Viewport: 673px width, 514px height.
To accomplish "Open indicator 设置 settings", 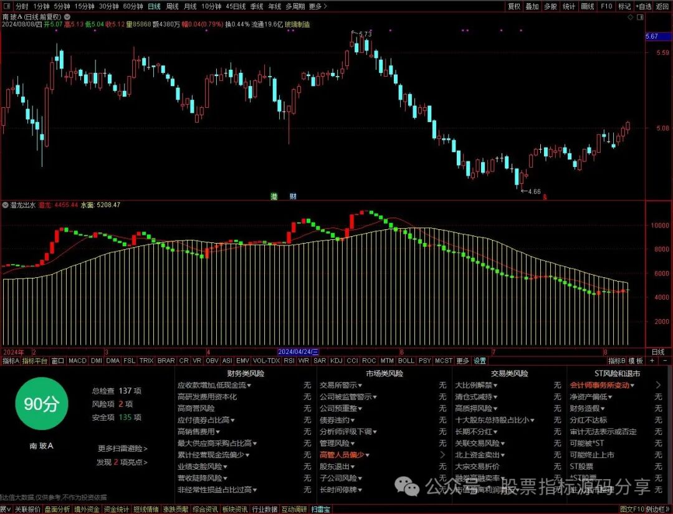I will coord(479,361).
